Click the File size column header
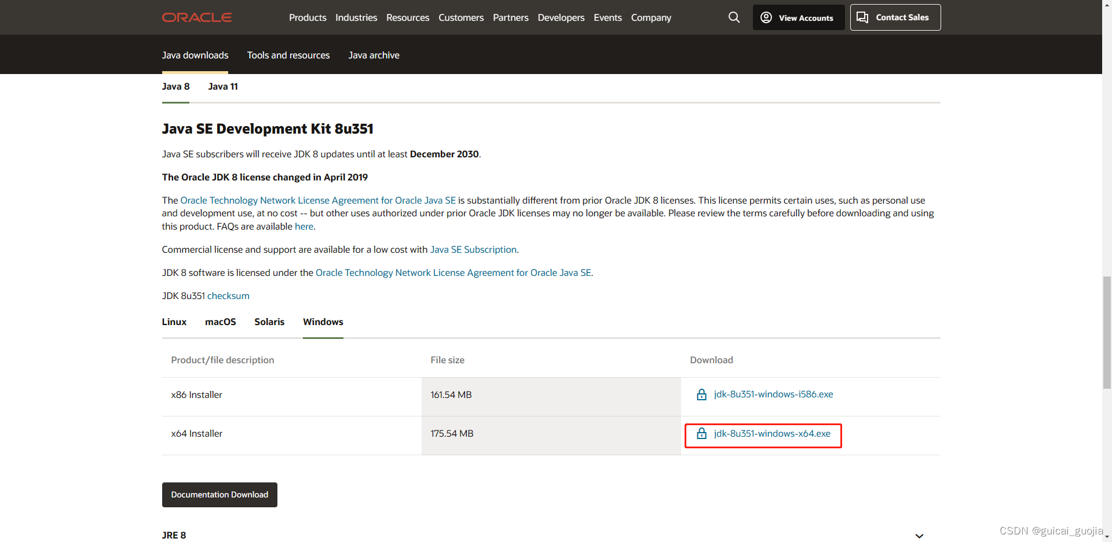Viewport: 1112px width, 542px height. 447,360
